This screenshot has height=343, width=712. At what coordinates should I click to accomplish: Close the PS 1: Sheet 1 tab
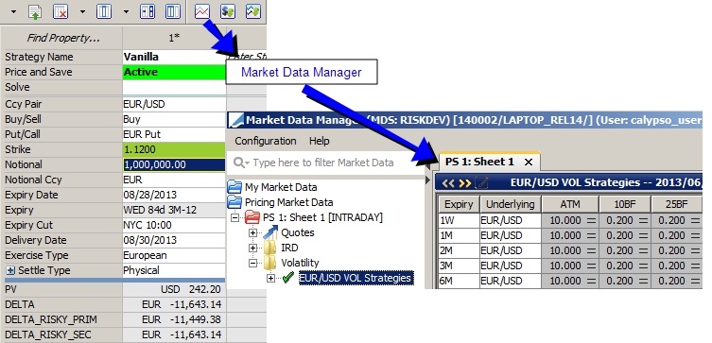pyautogui.click(x=529, y=162)
